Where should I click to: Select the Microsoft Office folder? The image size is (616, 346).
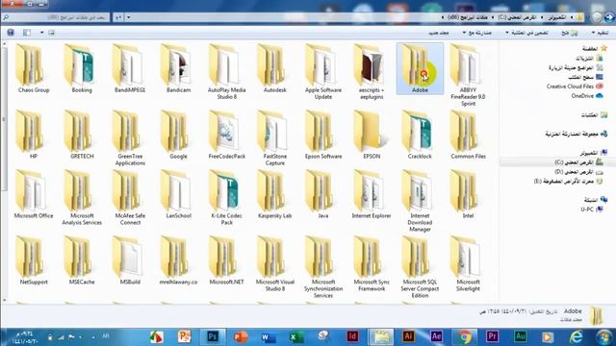tap(34, 194)
